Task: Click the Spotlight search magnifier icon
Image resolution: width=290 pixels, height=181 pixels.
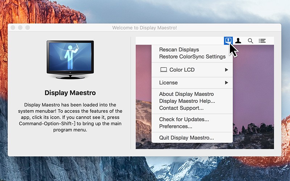Action: [x=250, y=41]
